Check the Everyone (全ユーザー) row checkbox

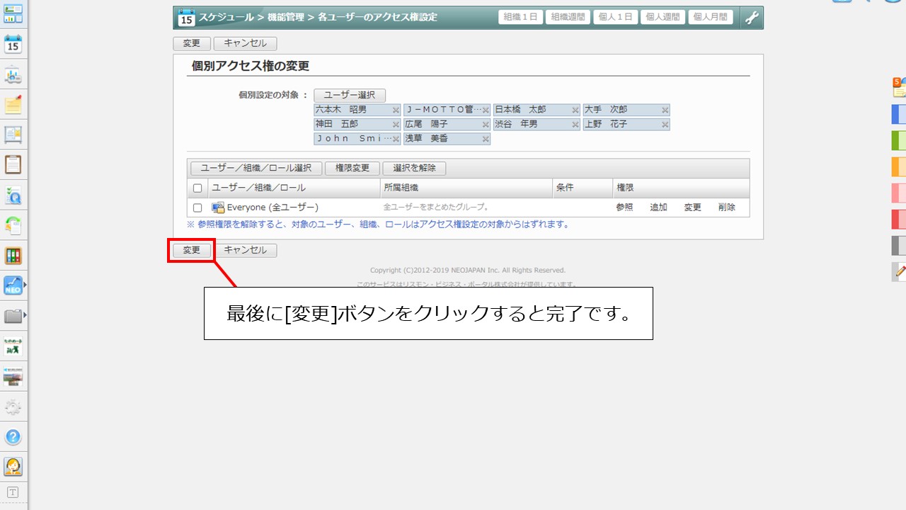pos(197,208)
